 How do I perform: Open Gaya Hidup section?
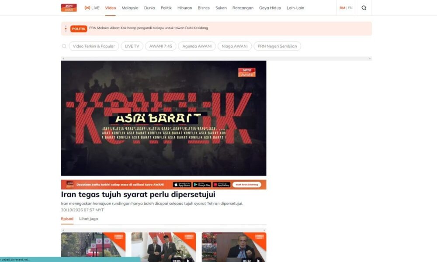(270, 8)
